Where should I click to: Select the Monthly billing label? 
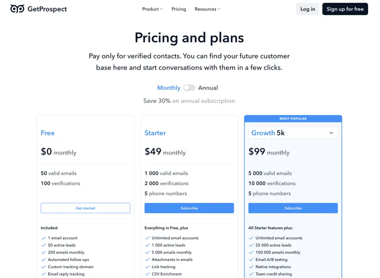point(168,87)
